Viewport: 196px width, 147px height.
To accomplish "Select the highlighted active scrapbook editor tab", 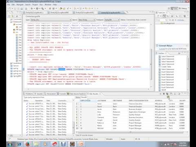I will click(111, 12).
